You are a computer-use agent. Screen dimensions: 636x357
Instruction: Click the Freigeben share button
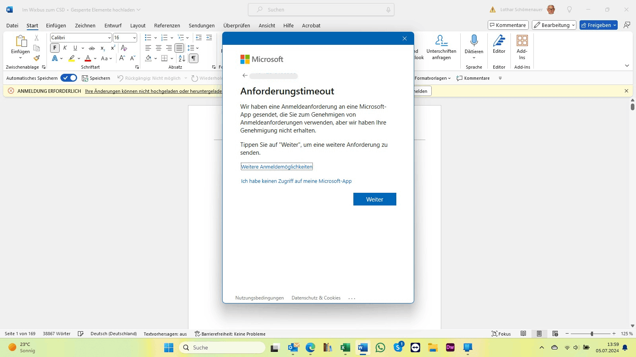pos(598,25)
